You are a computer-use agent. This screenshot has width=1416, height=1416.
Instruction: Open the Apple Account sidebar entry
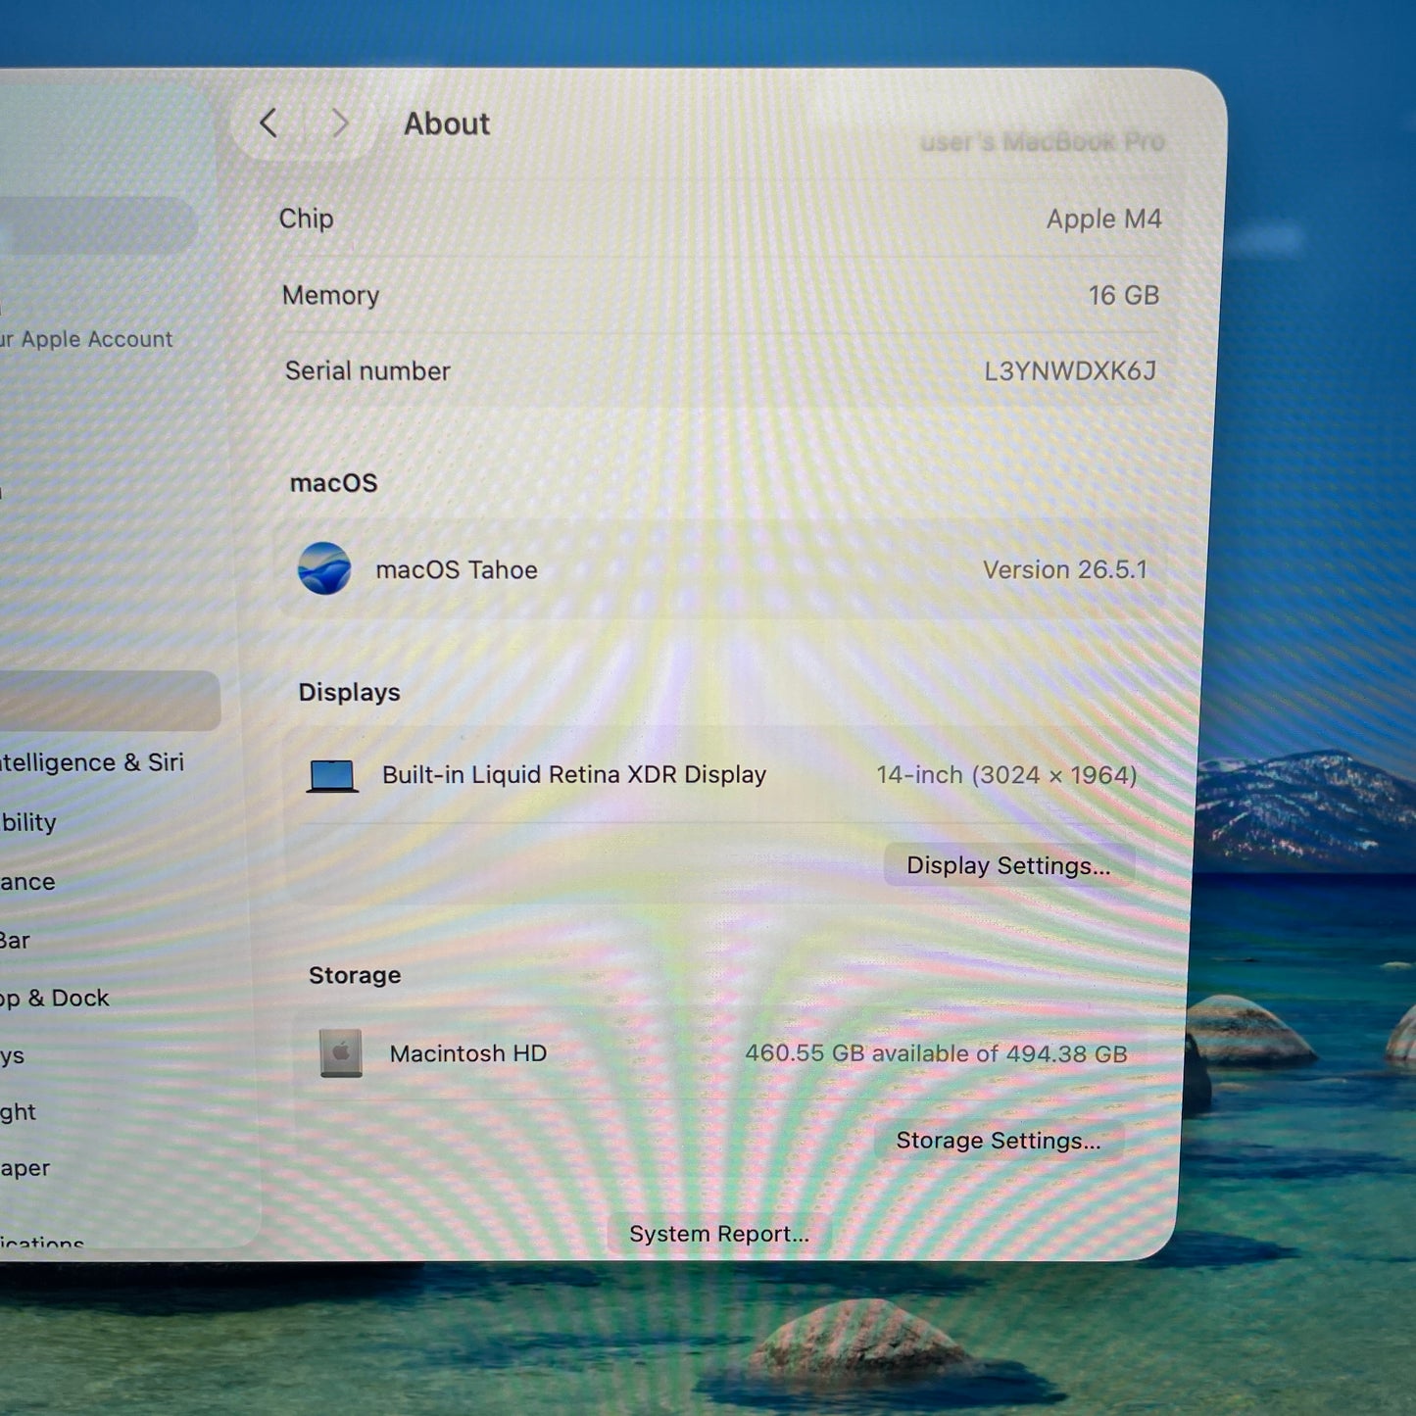click(x=86, y=339)
